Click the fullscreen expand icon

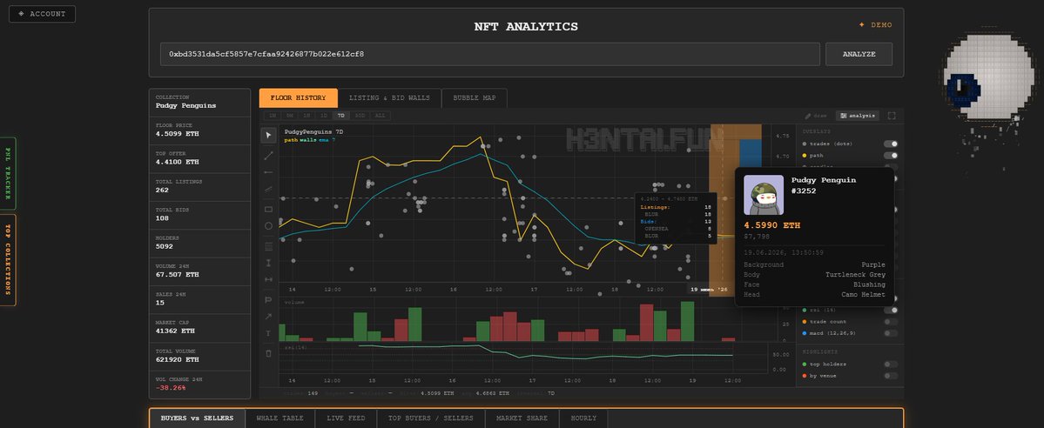[x=892, y=116]
